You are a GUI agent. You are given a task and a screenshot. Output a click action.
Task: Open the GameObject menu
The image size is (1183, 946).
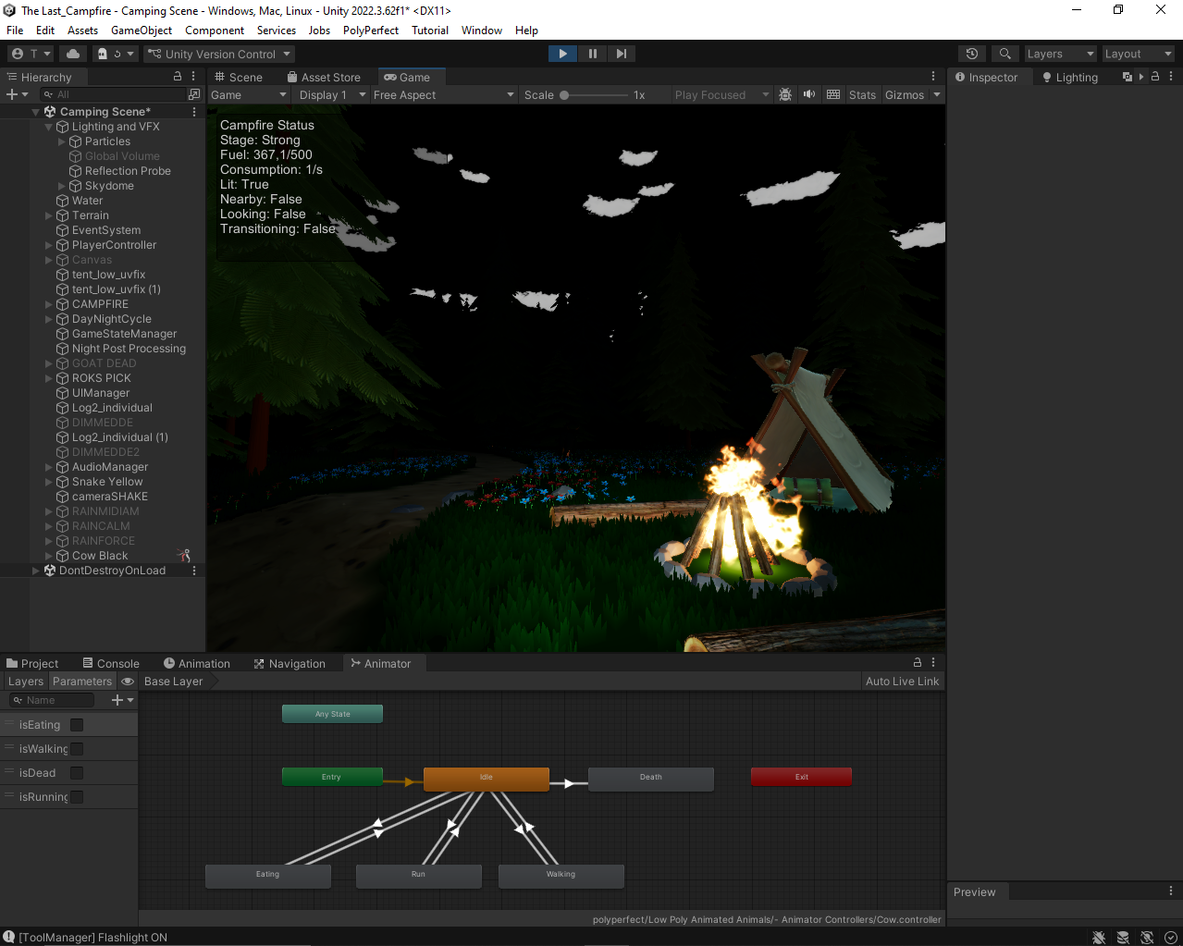coord(142,31)
